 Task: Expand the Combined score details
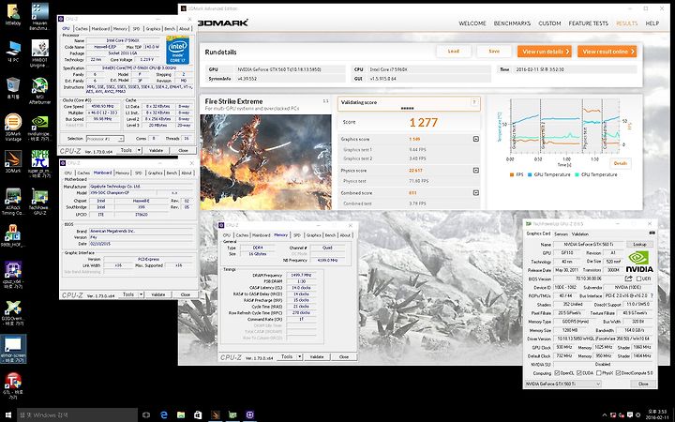(475, 193)
